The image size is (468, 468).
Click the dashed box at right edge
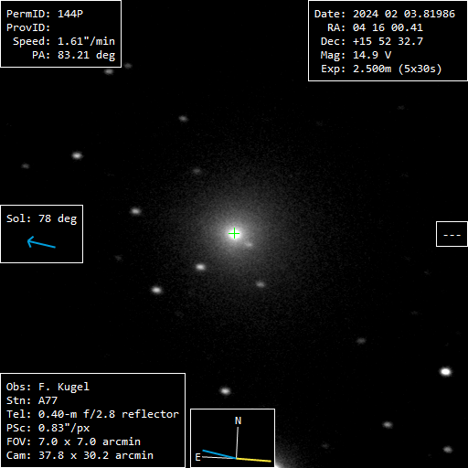(452, 234)
